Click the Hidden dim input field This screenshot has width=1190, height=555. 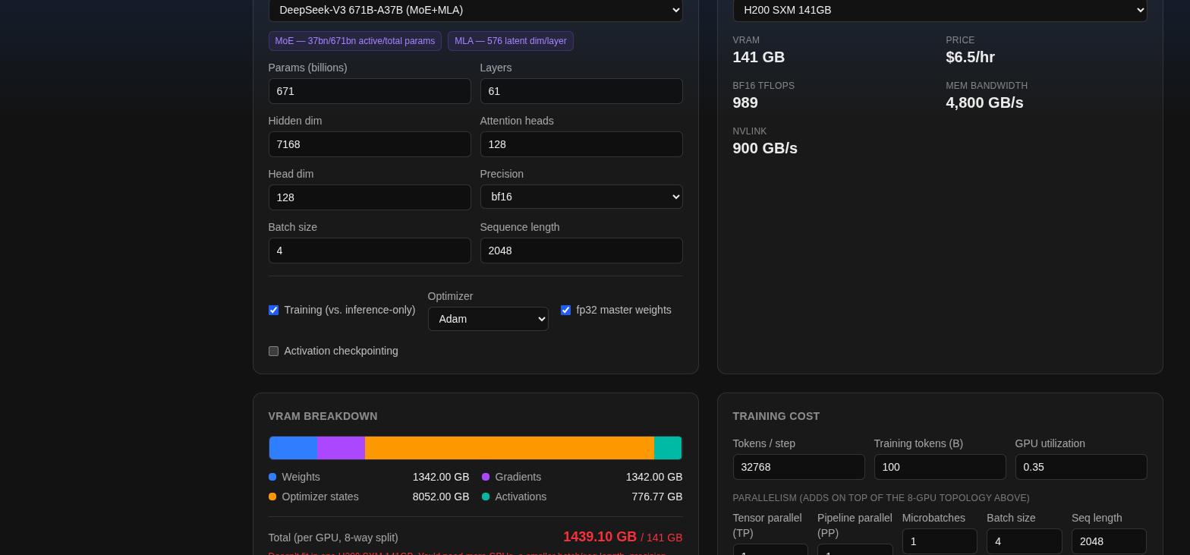pyautogui.click(x=370, y=144)
